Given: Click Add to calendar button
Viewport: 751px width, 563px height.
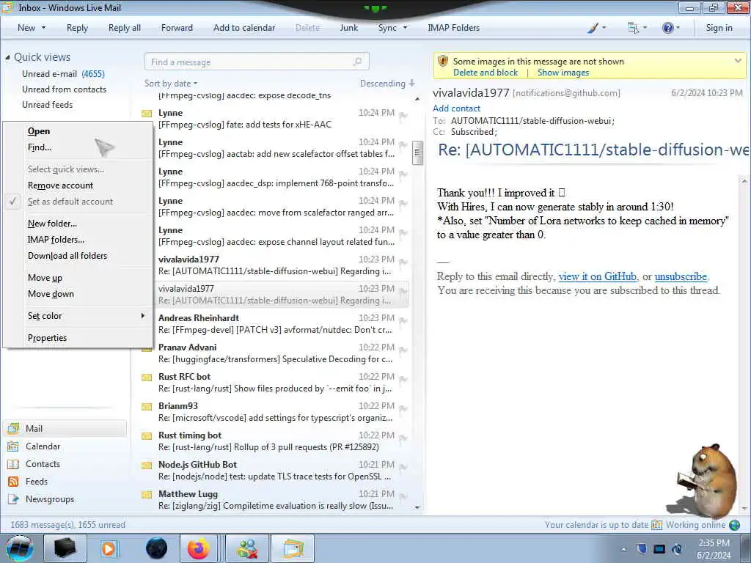Looking at the screenshot, I should click(x=244, y=28).
